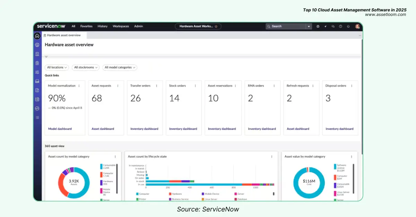Click the clipboard icon in the sidebar
Viewport: 416px width, 217px height.
37,63
